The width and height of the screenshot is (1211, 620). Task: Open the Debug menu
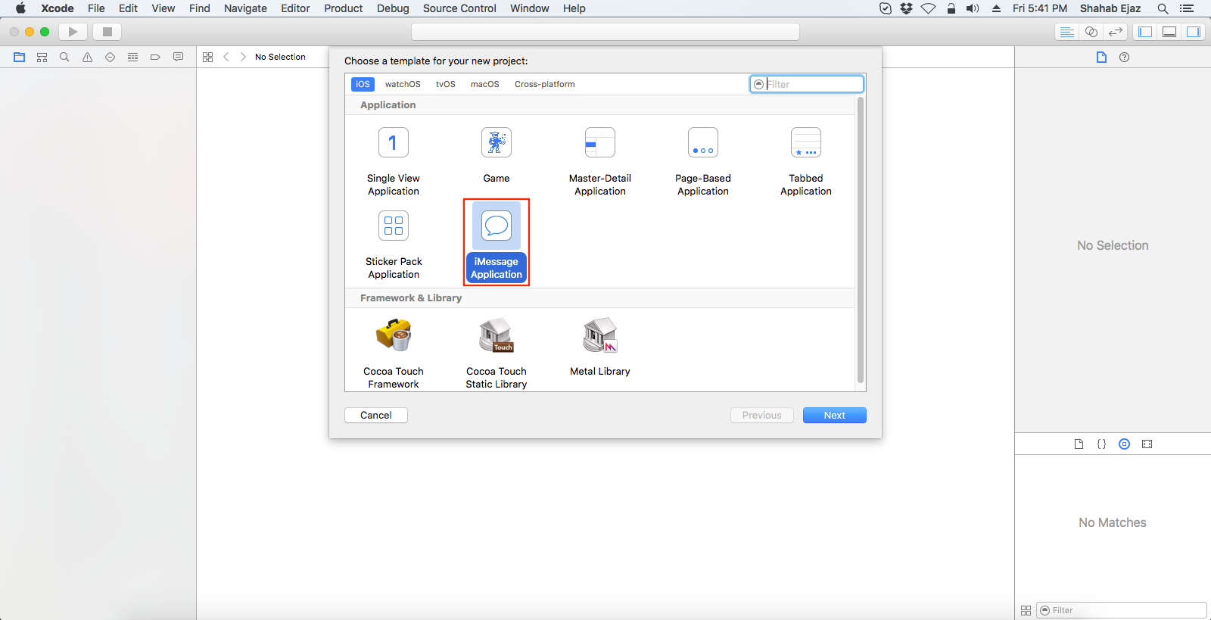coord(393,8)
